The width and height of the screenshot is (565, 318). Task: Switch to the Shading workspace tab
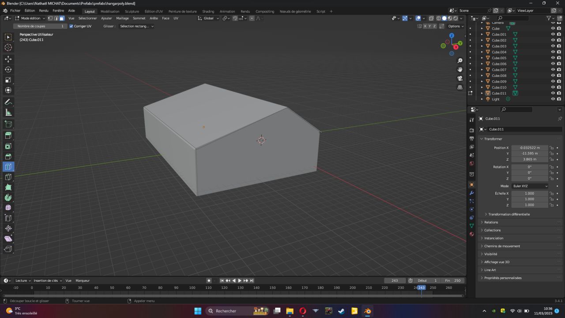(208, 11)
